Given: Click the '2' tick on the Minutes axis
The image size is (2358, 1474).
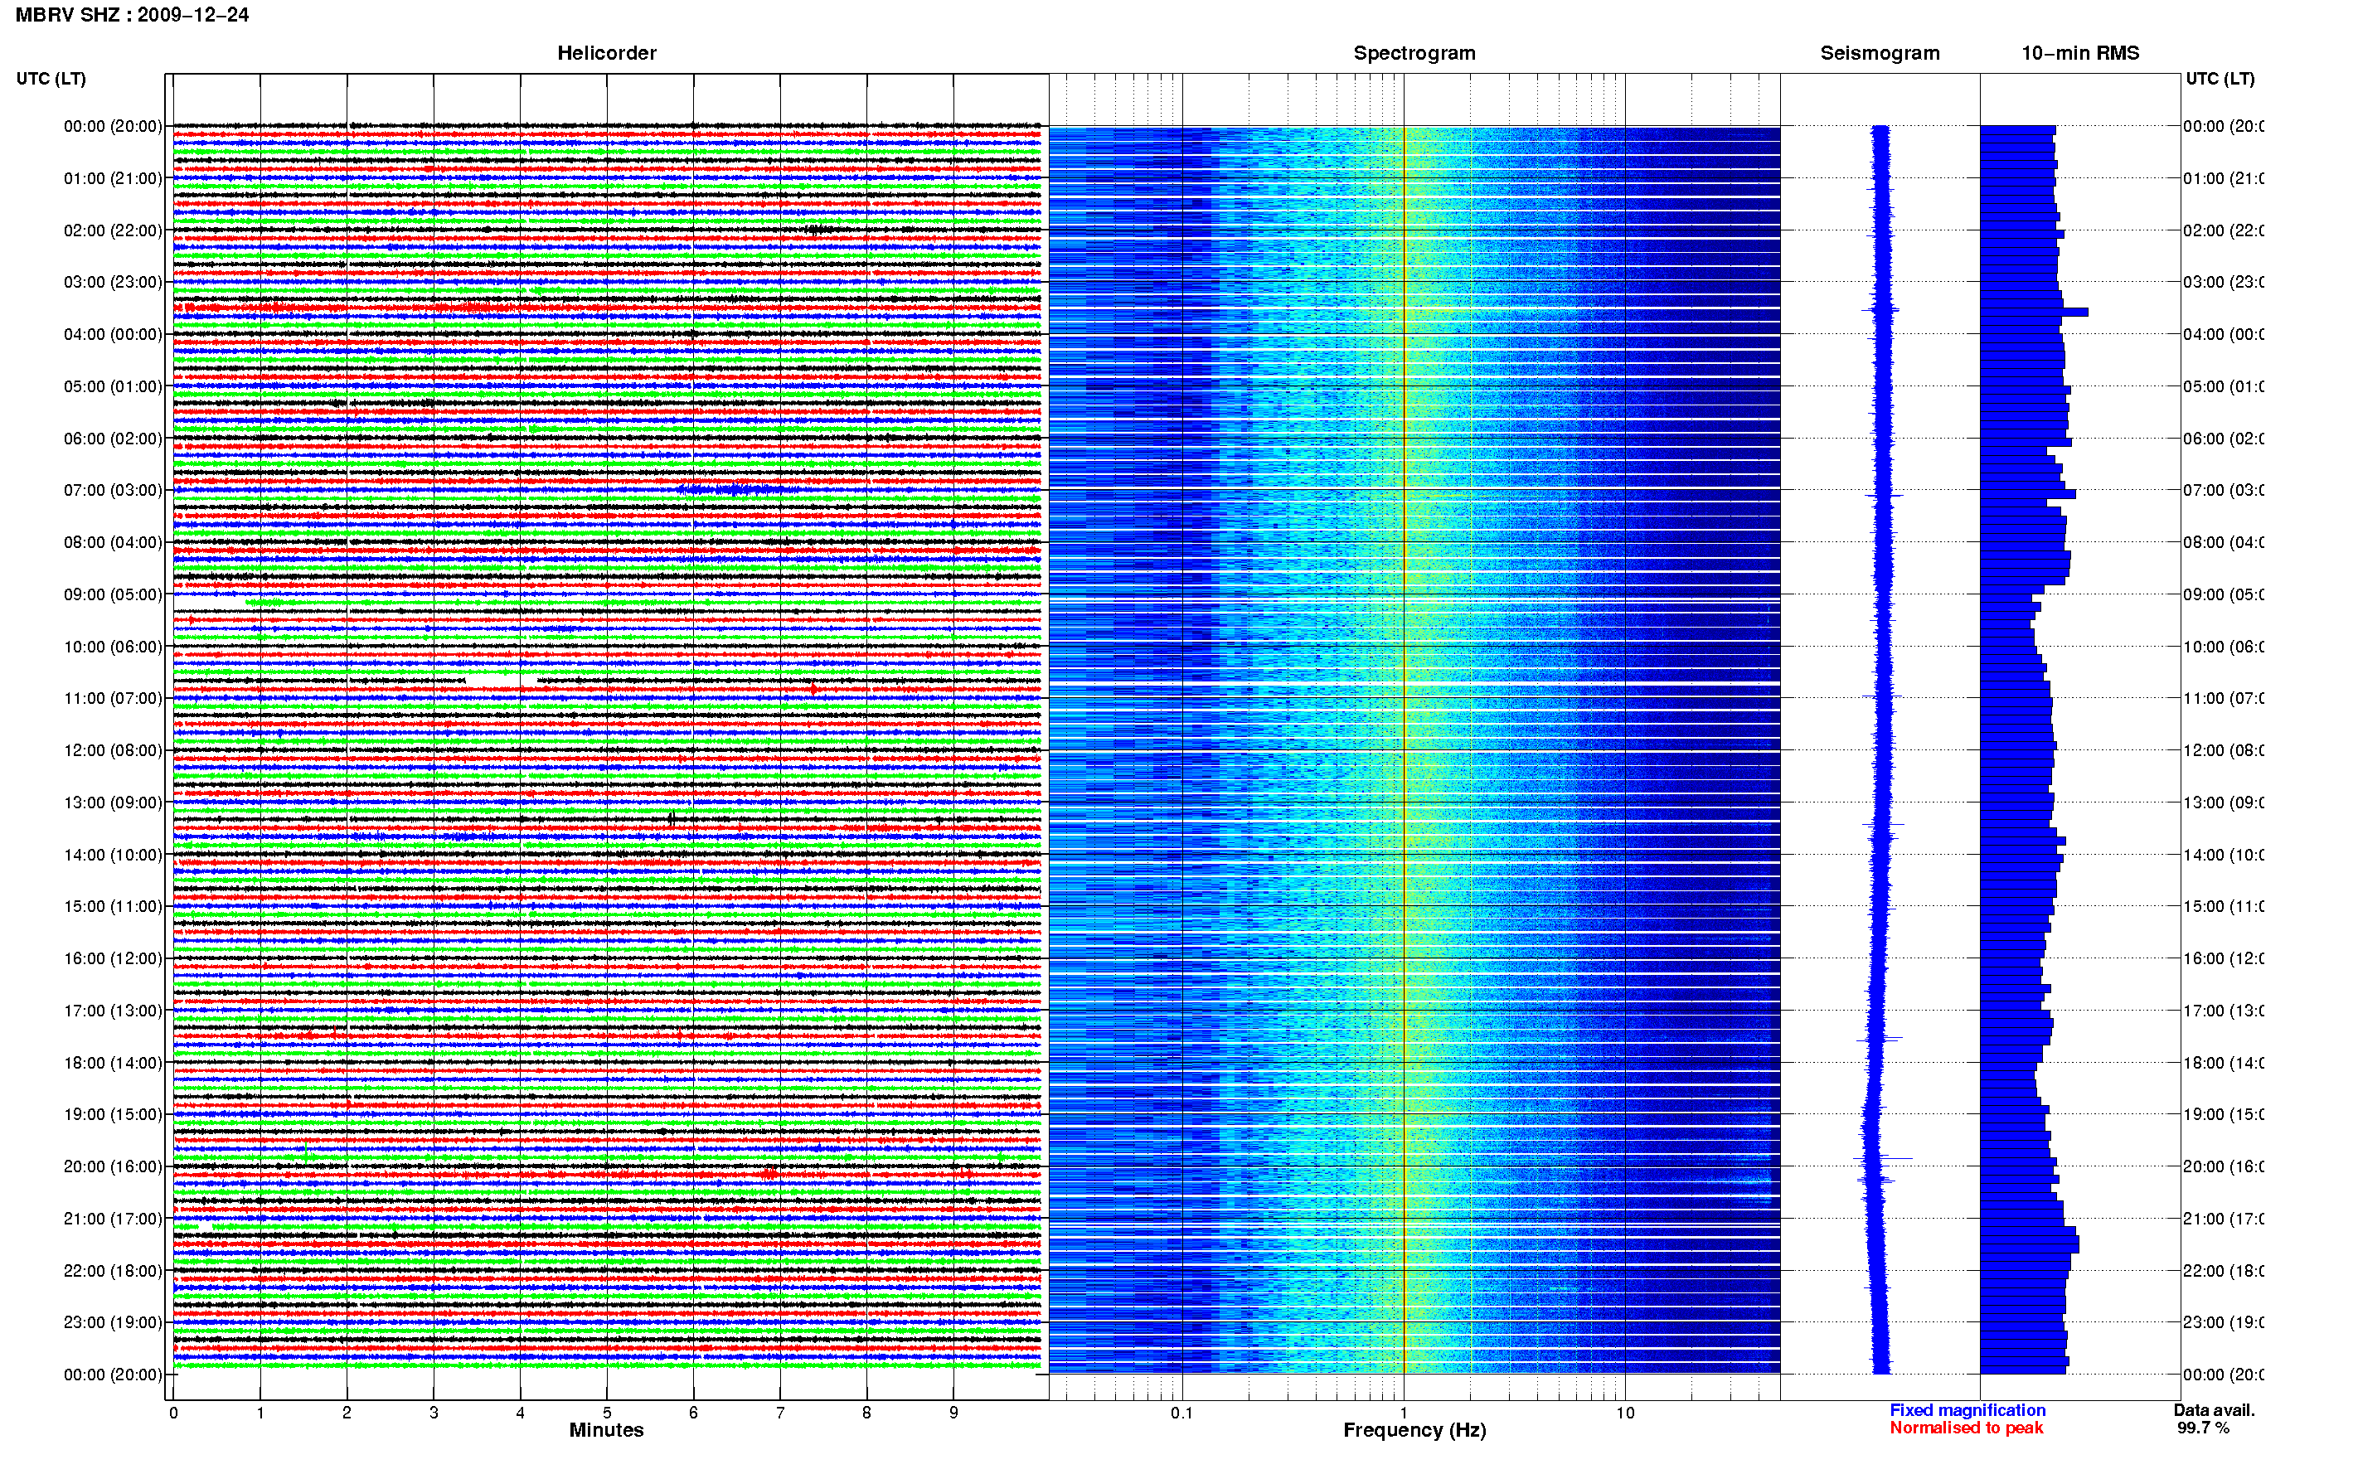Looking at the screenshot, I should click(347, 1412).
